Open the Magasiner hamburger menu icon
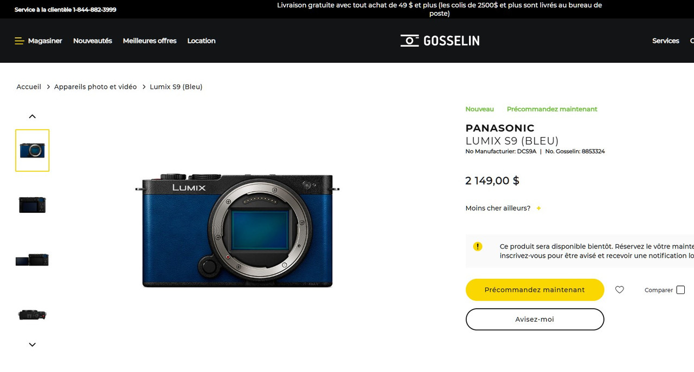694x372 pixels. tap(20, 41)
